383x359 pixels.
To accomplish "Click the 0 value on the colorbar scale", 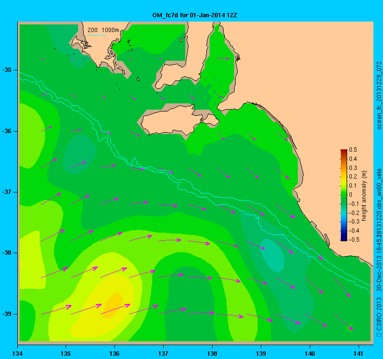I will (351, 195).
